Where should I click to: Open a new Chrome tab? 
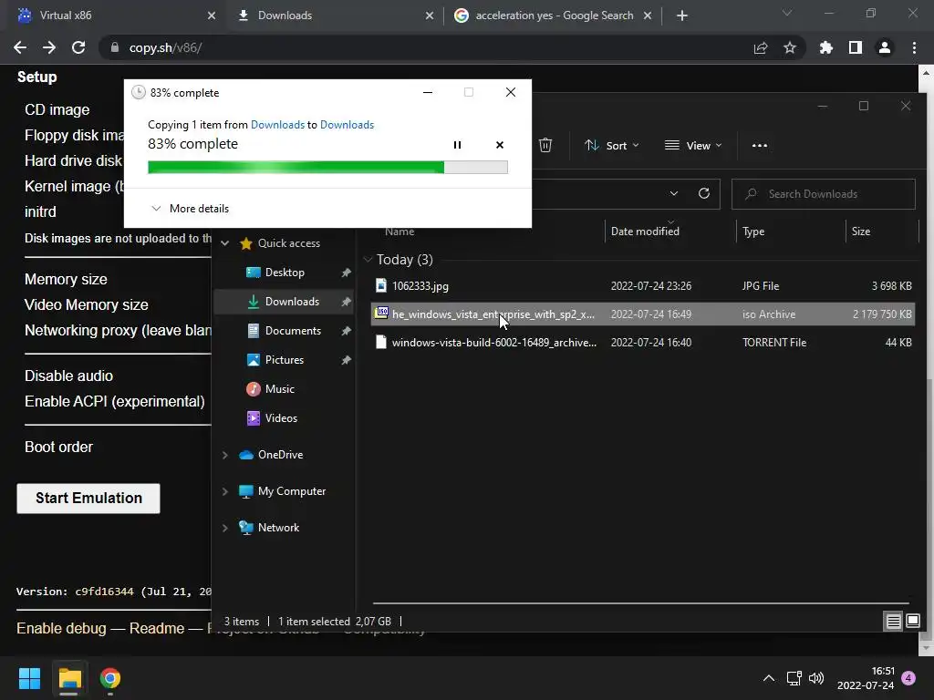[682, 16]
